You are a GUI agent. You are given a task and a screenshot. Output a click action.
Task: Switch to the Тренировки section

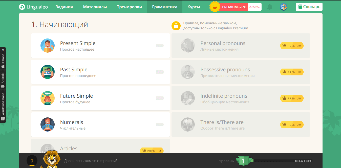click(129, 7)
